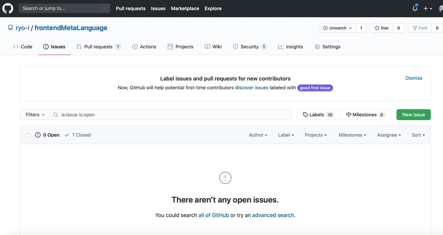443x235 pixels.
Task: Show the 1 Closed issues
Action: coord(78,135)
